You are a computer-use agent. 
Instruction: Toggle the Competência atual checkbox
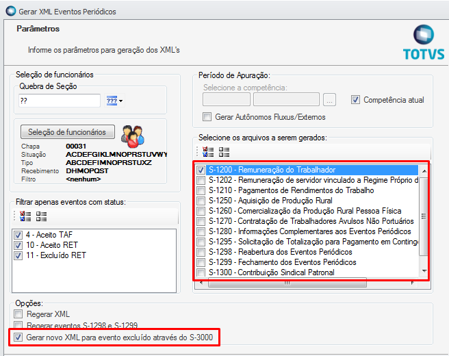[x=355, y=100]
